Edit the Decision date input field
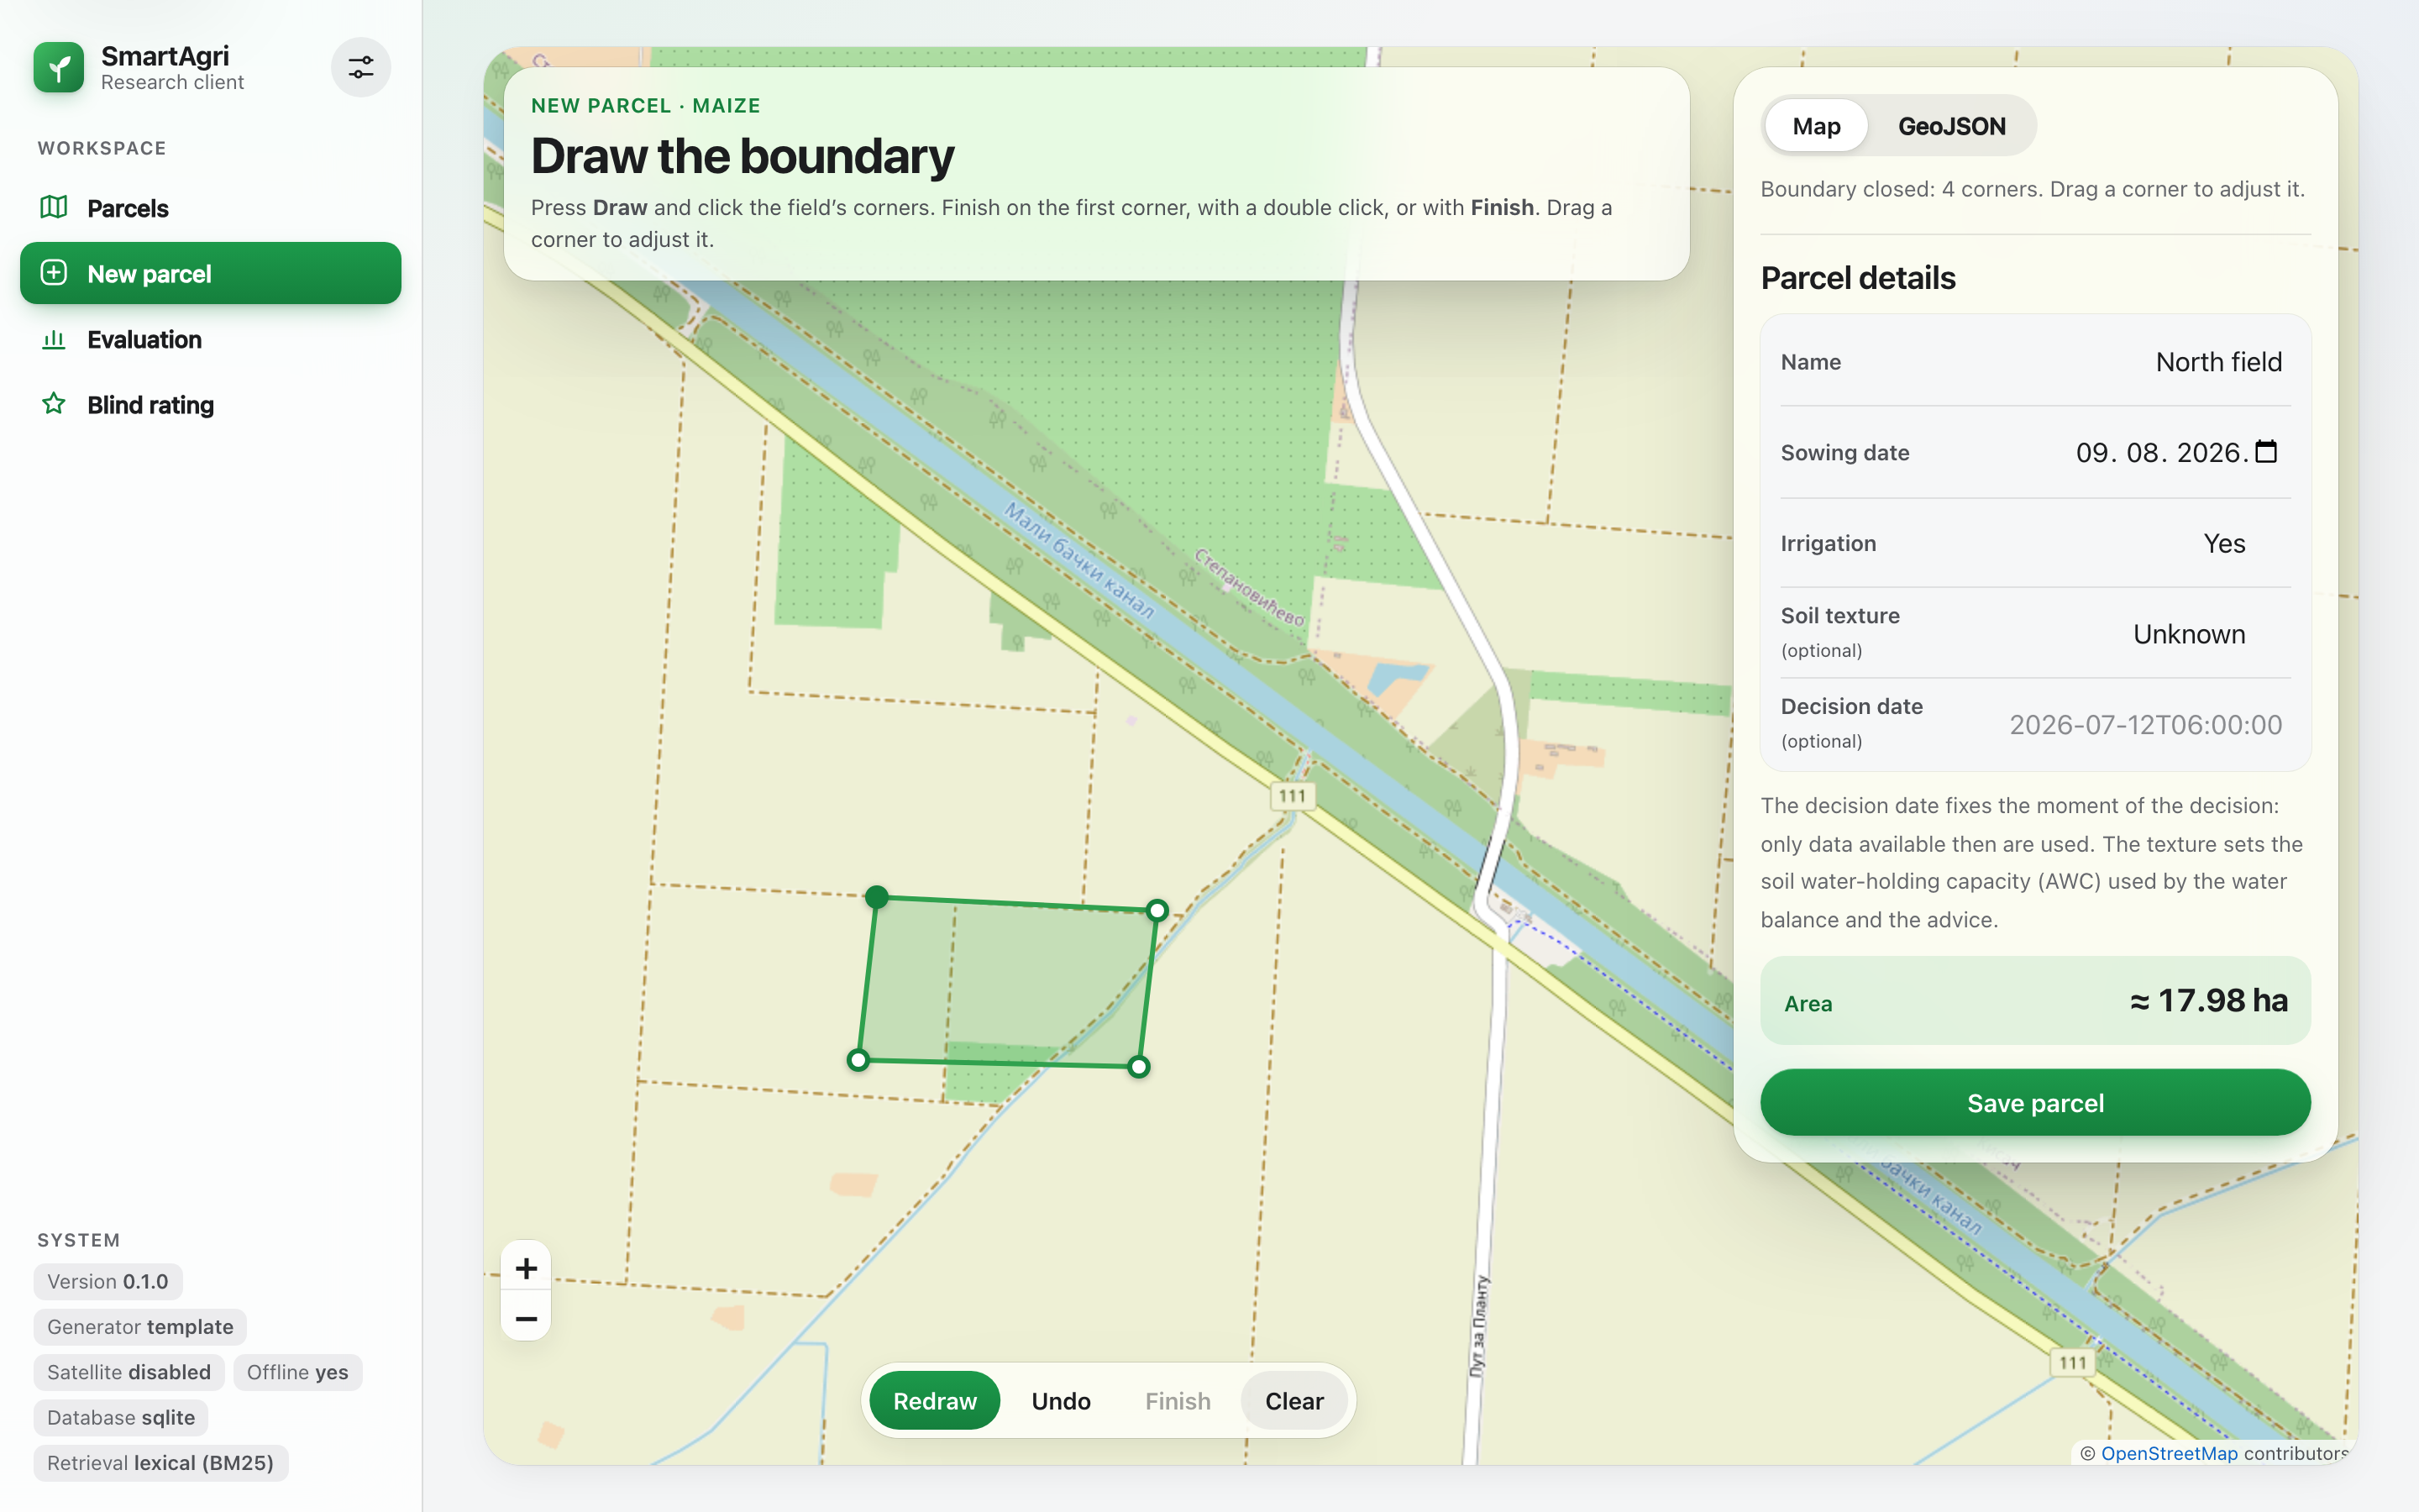 2145,725
